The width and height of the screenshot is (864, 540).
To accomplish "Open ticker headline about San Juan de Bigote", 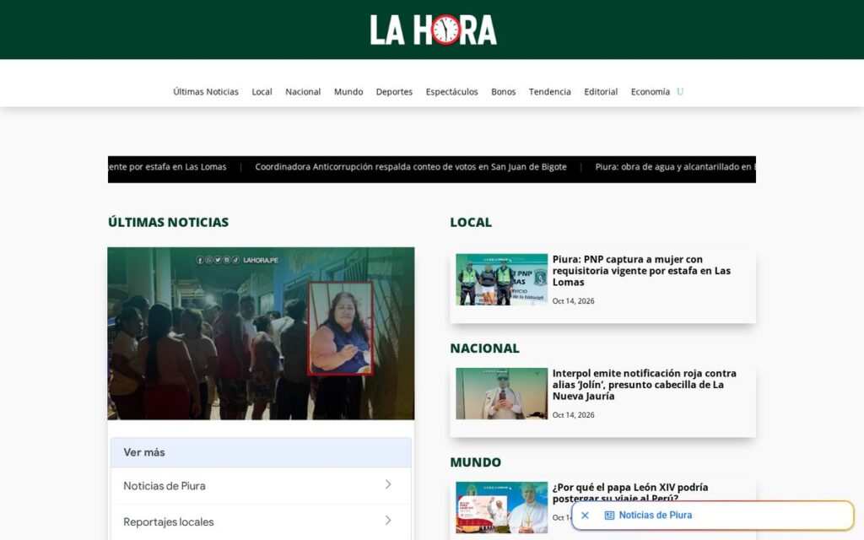I will pyautogui.click(x=411, y=167).
